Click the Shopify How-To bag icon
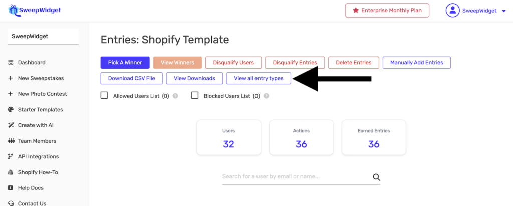This screenshot has height=206, width=513. [x=11, y=172]
